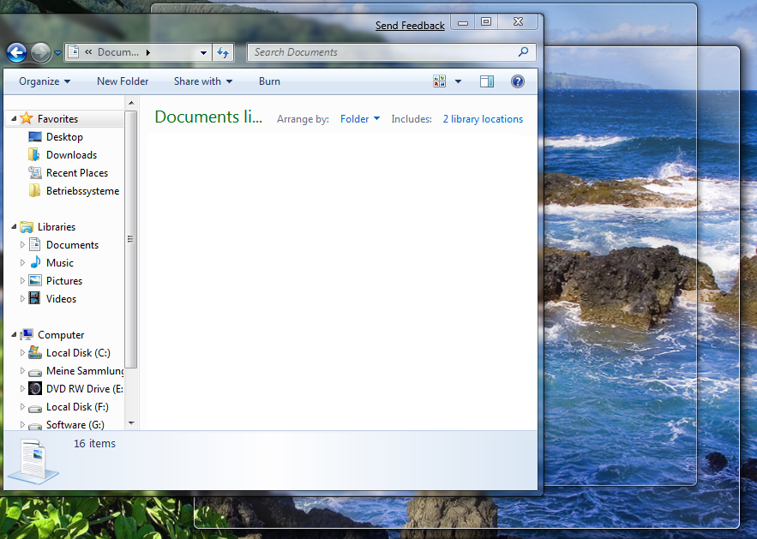This screenshot has width=757, height=539.
Task: Open Downloads folder in Favorites
Action: pyautogui.click(x=71, y=155)
